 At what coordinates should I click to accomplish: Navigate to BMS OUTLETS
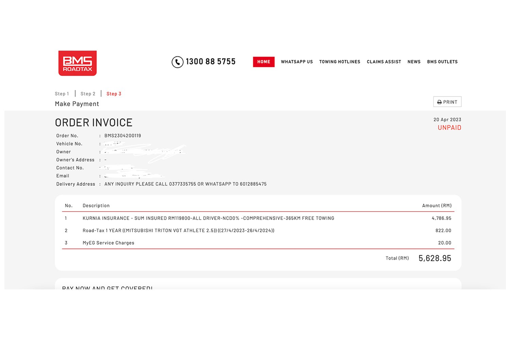[x=442, y=62]
